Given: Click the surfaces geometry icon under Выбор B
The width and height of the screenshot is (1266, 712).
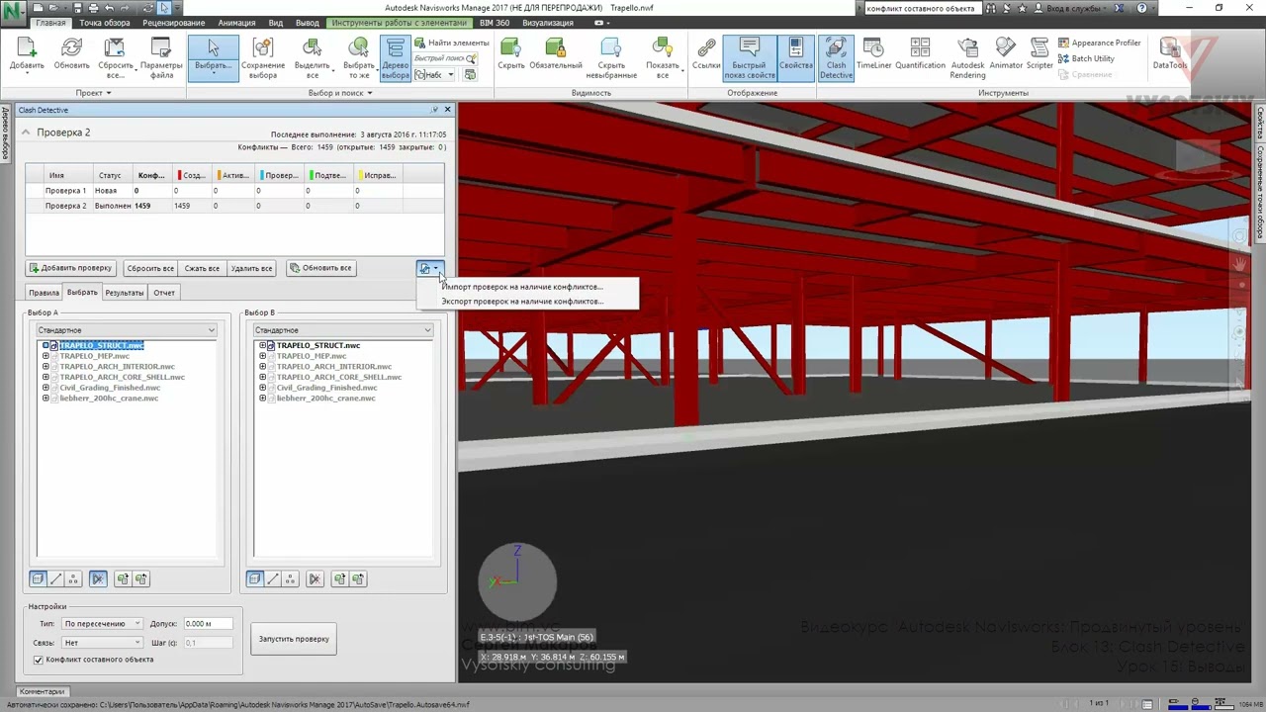Looking at the screenshot, I should click(254, 579).
